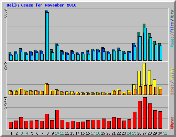Image resolution: width=176 pixels, height=137 pixels.
Task: Click the red KBytes bar for day 28
Action: pos(150,116)
